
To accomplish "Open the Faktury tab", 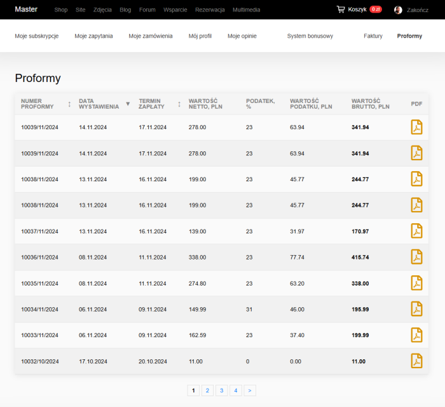I will click(373, 36).
